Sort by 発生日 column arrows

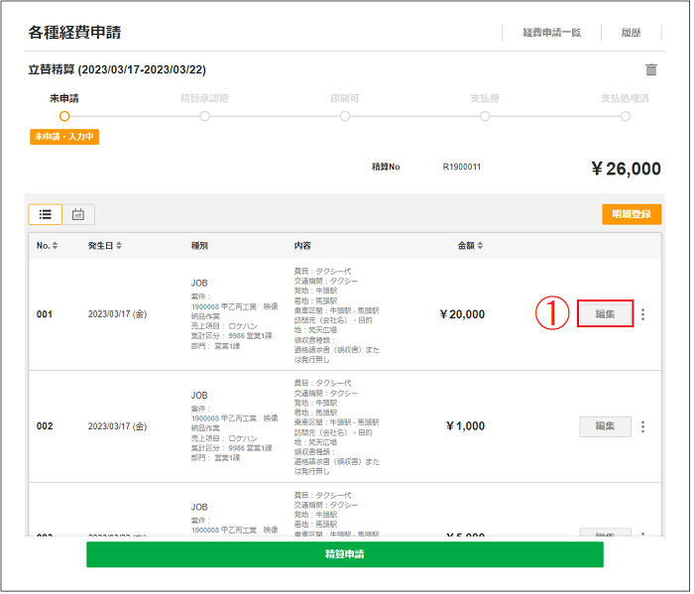[x=120, y=246]
